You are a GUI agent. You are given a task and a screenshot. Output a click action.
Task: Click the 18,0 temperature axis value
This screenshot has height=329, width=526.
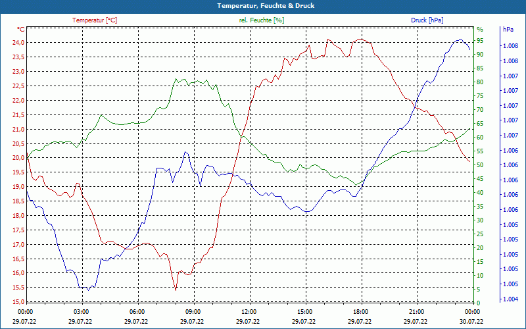pyautogui.click(x=19, y=216)
